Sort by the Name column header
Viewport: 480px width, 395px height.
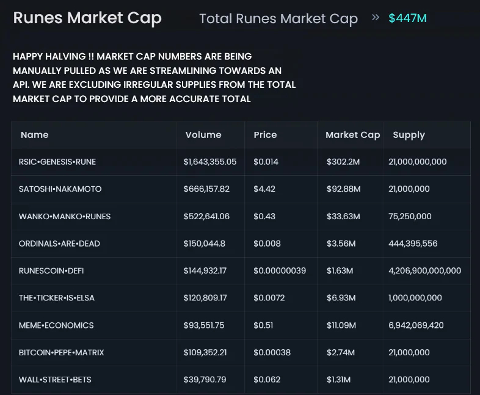click(35, 135)
